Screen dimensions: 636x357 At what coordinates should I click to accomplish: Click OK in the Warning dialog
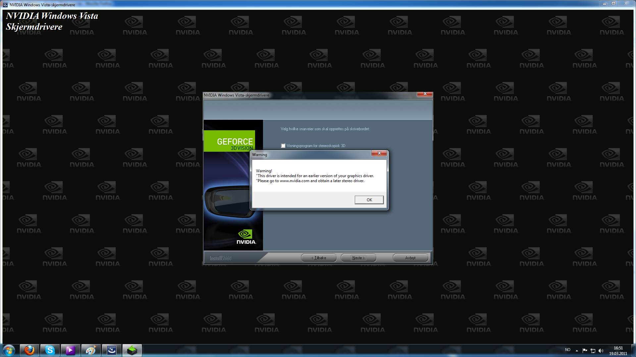(x=369, y=200)
